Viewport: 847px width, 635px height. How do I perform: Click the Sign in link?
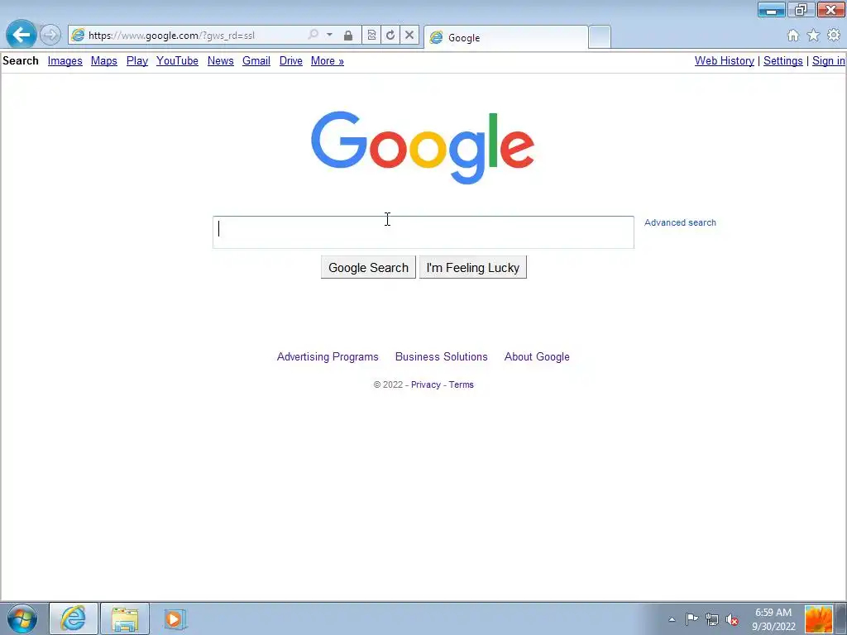828,60
